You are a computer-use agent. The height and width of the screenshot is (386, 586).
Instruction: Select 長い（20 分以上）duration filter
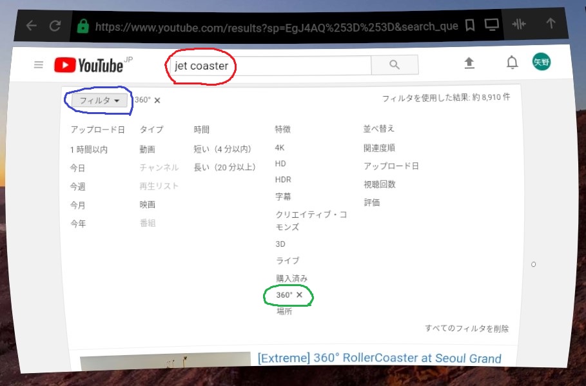pos(224,167)
